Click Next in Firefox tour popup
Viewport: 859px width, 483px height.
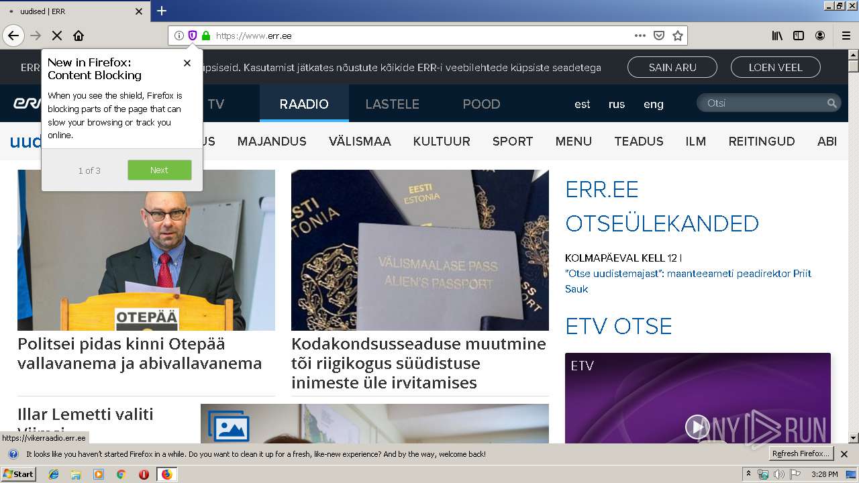coord(160,170)
